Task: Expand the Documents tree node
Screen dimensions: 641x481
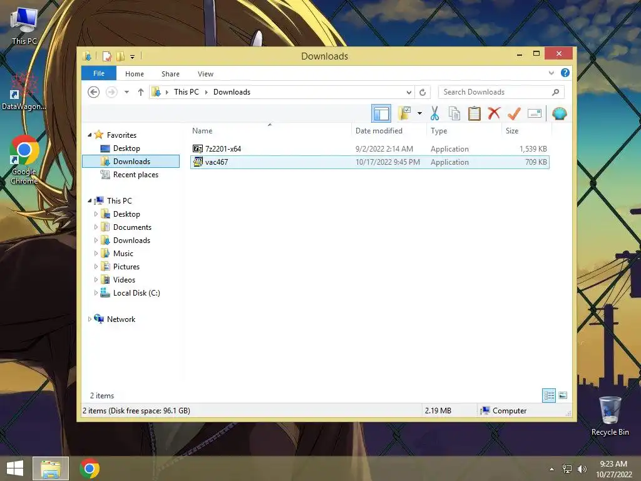Action: (x=96, y=227)
